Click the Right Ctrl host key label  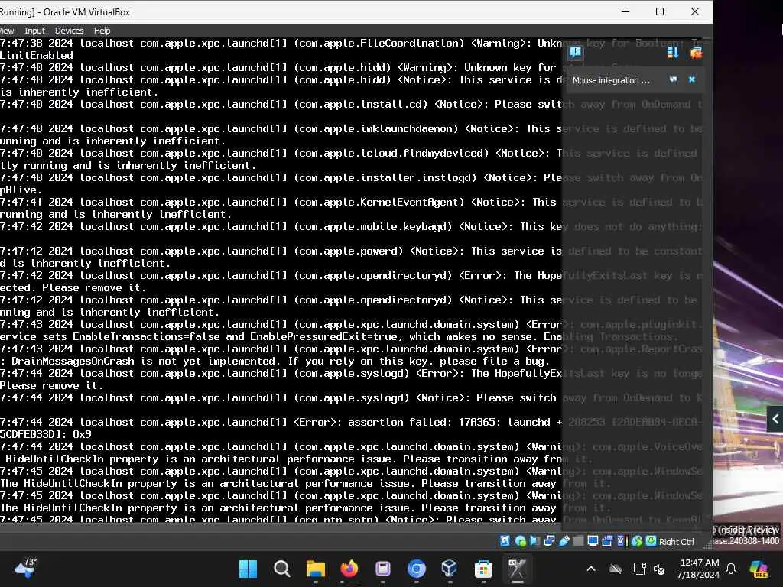point(676,542)
